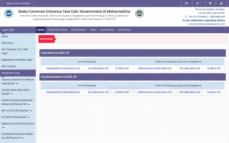229x143 pixels.
Task: Open Contact Us menu item
Action: pyautogui.click(x=124, y=30)
